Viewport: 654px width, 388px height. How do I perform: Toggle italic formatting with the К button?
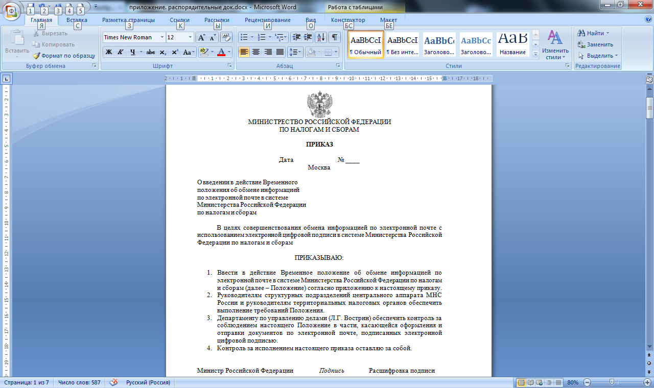121,52
